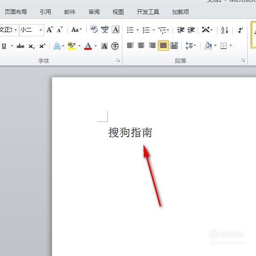Click the bullet list icon

pos(130,30)
